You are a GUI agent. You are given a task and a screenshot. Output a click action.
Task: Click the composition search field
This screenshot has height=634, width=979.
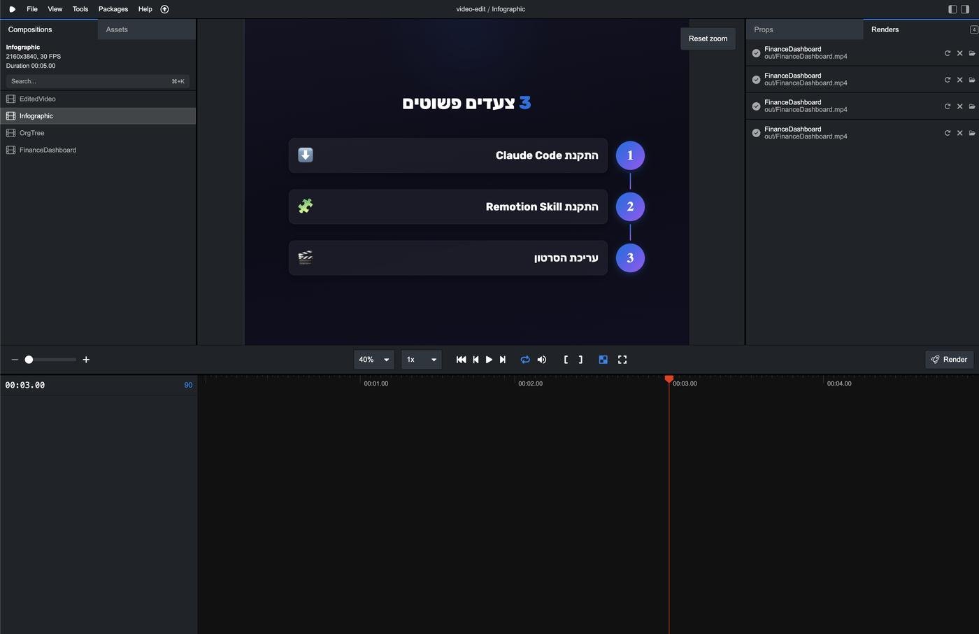[x=87, y=81]
